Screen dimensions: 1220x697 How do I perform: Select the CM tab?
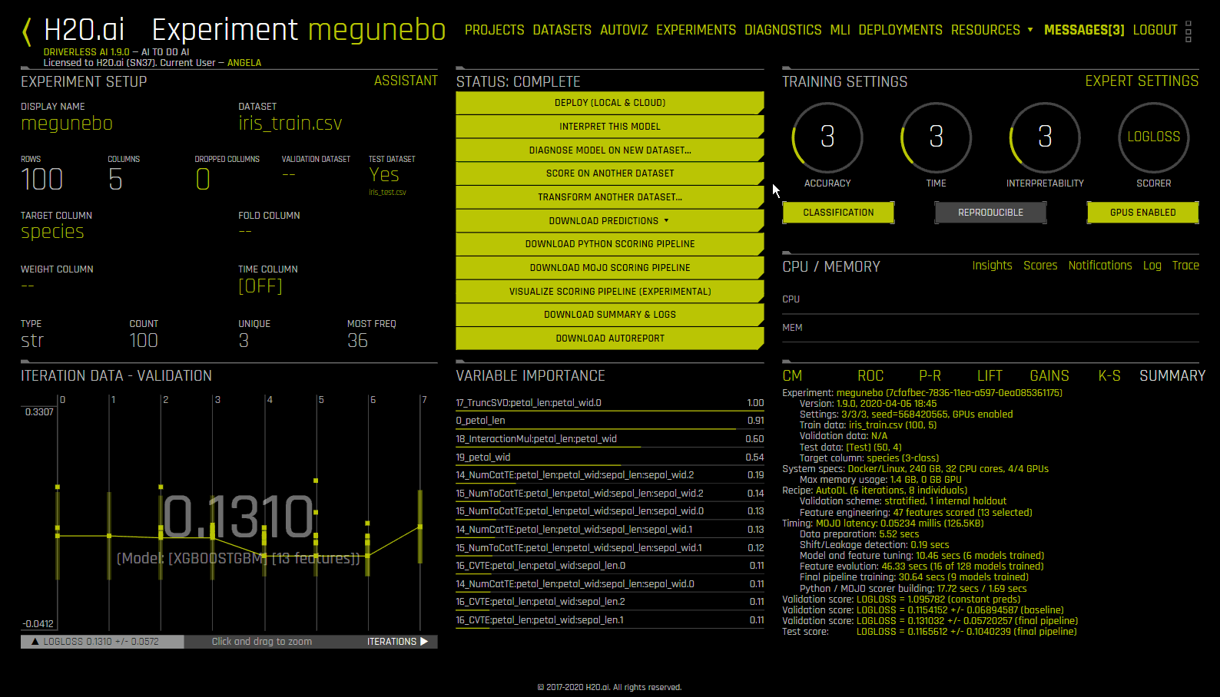click(792, 376)
